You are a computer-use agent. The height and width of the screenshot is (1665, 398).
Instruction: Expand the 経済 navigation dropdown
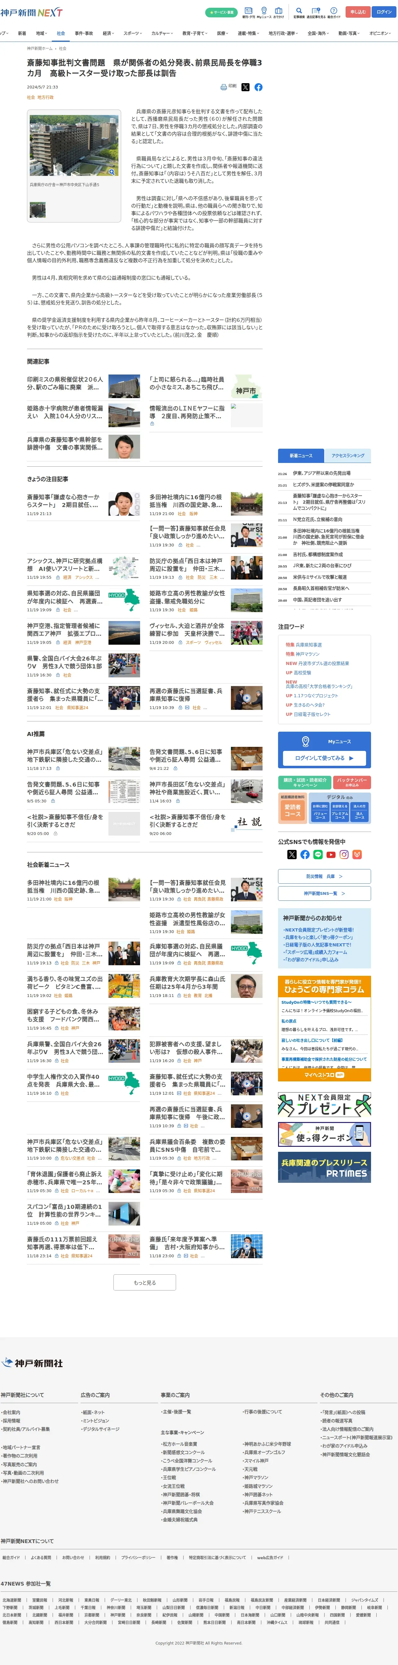[108, 33]
